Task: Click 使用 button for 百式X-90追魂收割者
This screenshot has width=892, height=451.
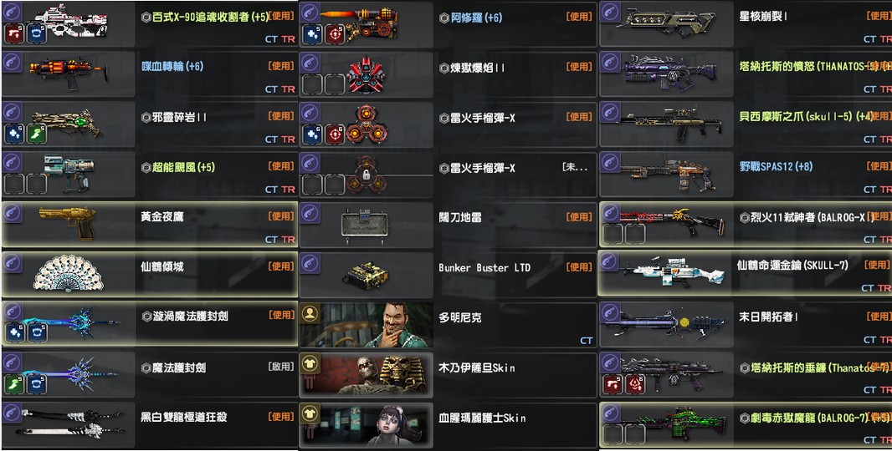Action: [x=281, y=16]
